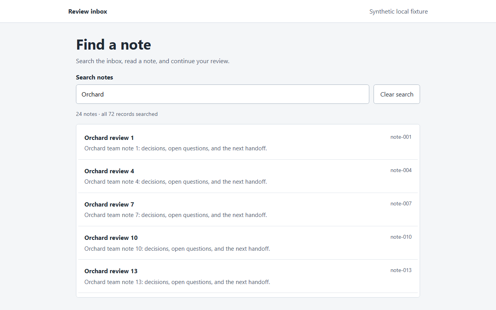
Task: Open the Orchard review 7 note
Action: (248, 210)
